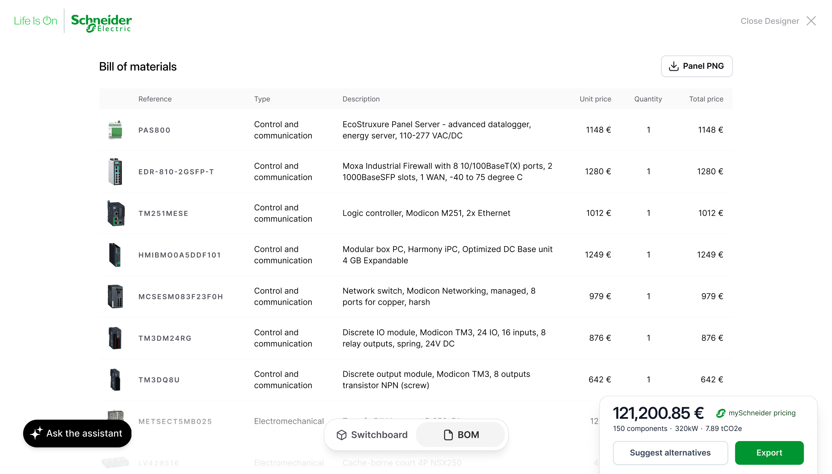Screen dimensions: 832x474
Task: Open the MCSESM083F23F0H product thumbnail
Action: [115, 297]
